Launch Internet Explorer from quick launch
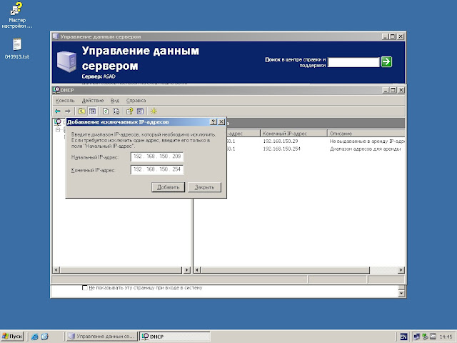 point(35,337)
